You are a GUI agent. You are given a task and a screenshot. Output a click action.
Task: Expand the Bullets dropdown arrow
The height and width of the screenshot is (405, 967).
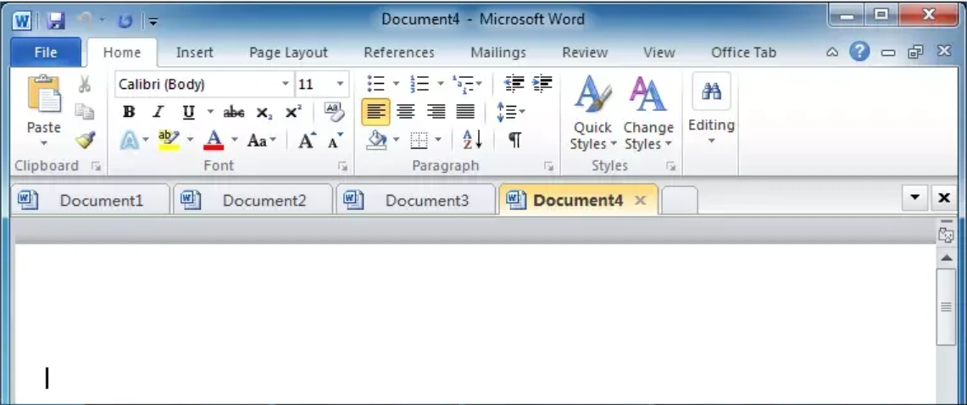tap(395, 83)
